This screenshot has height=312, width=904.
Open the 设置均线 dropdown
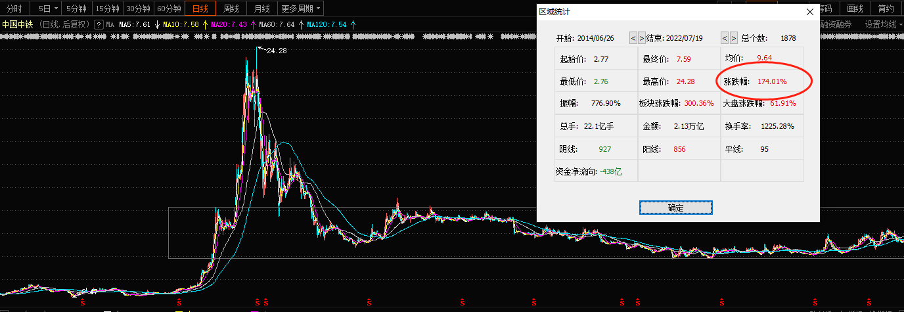coord(884,25)
